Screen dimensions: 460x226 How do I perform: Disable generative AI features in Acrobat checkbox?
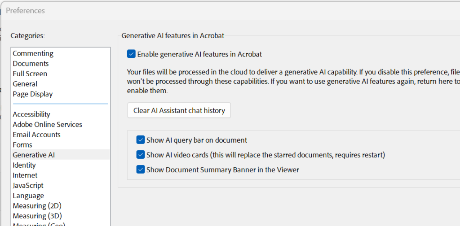(131, 54)
